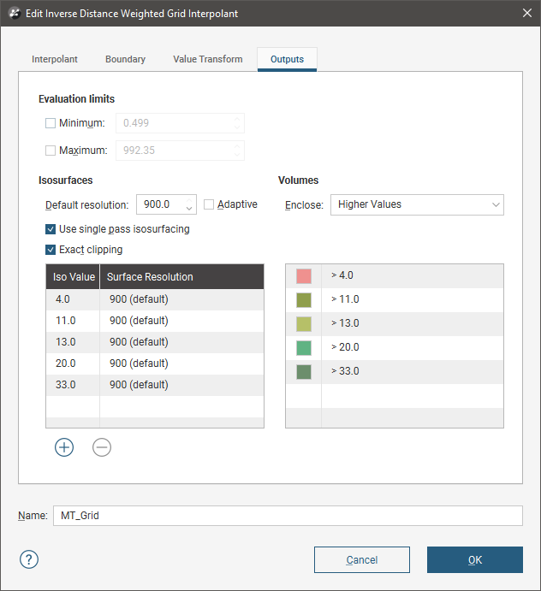The image size is (541, 591).
Task: Toggle the Adaptive resolution checkbox
Action: point(209,204)
